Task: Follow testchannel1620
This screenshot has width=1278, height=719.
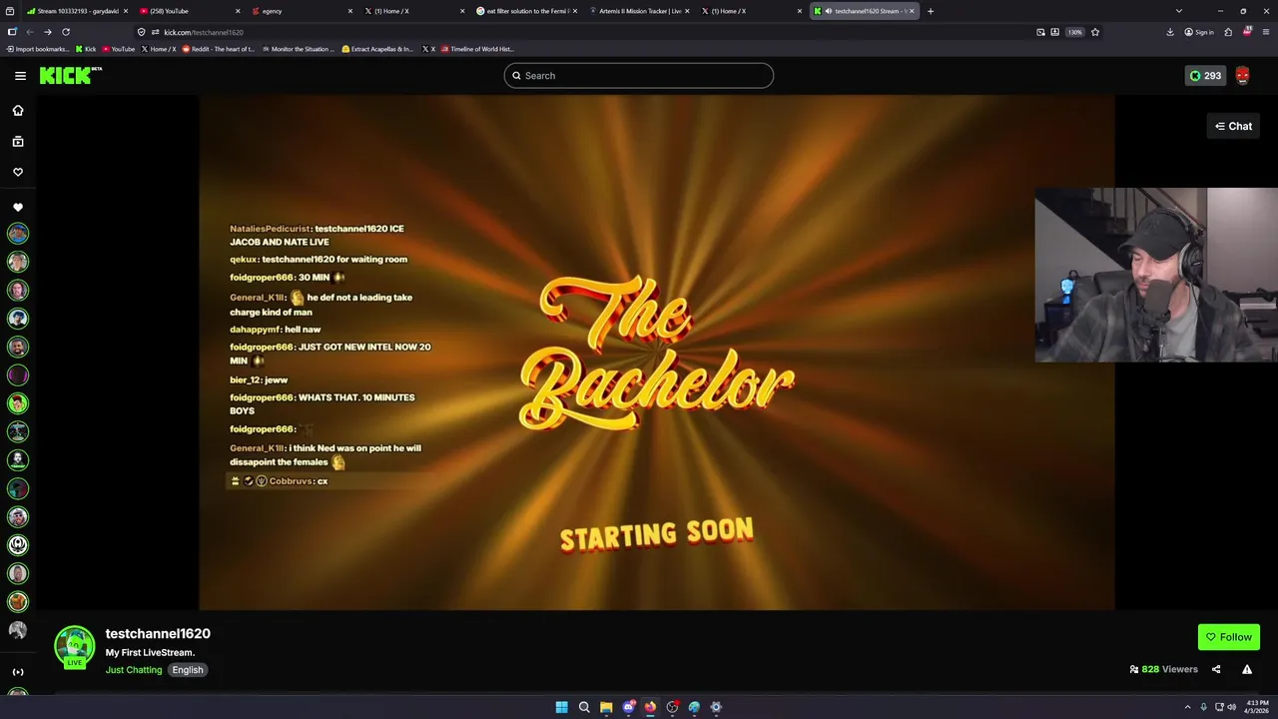Action: click(1228, 637)
